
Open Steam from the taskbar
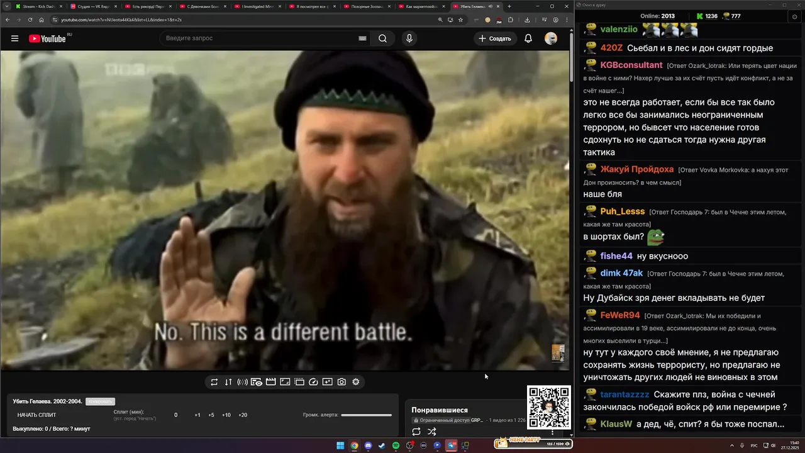(x=382, y=445)
